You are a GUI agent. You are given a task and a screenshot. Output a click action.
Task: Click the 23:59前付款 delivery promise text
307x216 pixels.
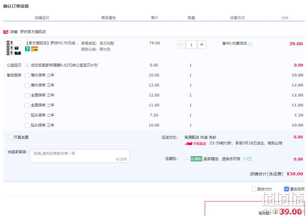click(x=246, y=143)
